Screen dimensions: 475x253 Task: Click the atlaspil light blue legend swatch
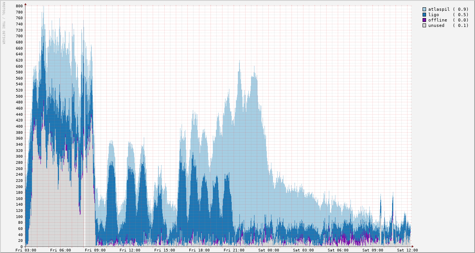pyautogui.click(x=424, y=9)
